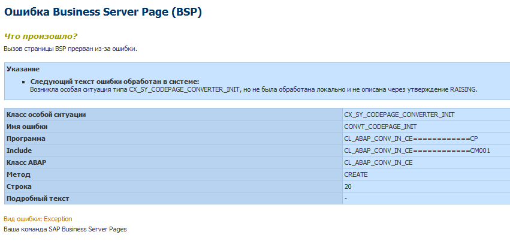Click the dash value for 'Подробный текст'
The image size is (510, 247).
(x=345, y=198)
